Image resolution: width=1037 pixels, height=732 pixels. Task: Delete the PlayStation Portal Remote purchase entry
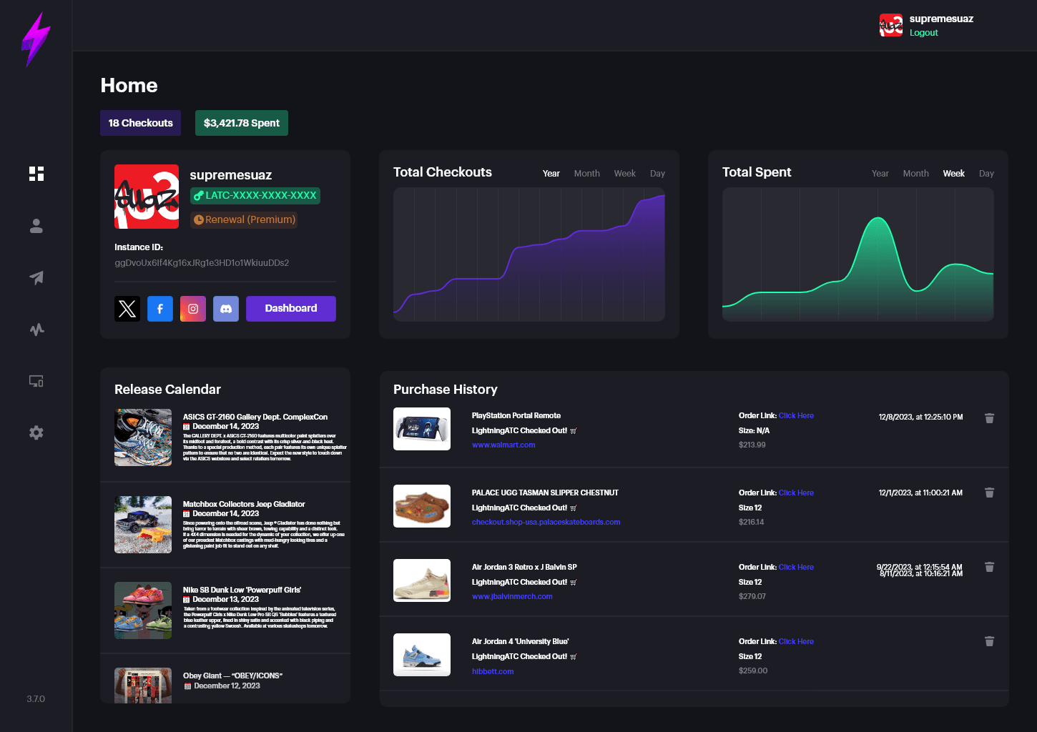[989, 418]
